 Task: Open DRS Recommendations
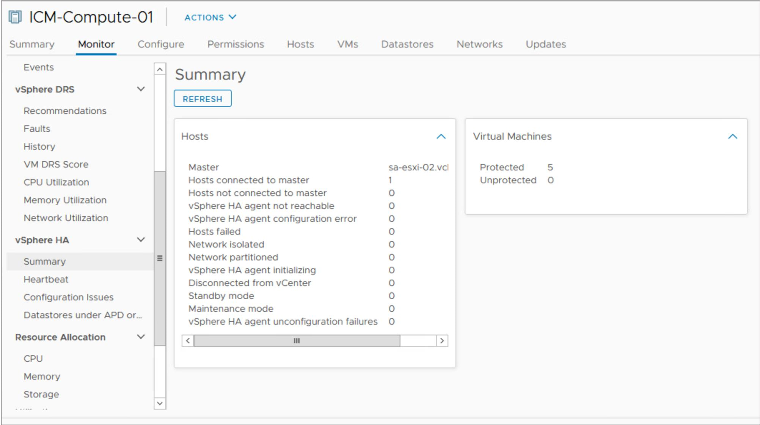tap(65, 111)
